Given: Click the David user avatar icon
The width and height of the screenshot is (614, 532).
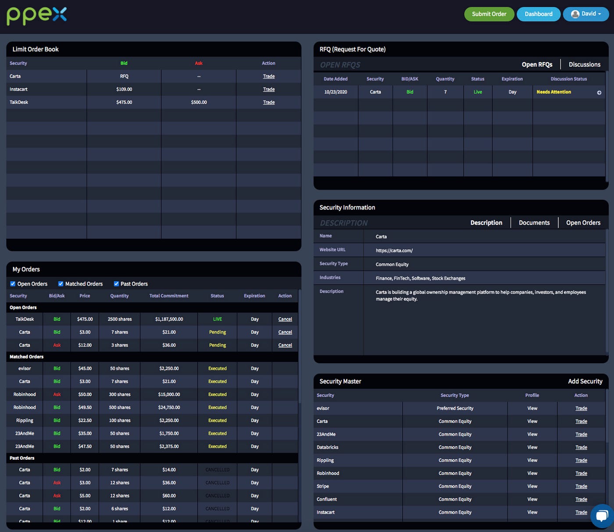Looking at the screenshot, I should point(575,14).
